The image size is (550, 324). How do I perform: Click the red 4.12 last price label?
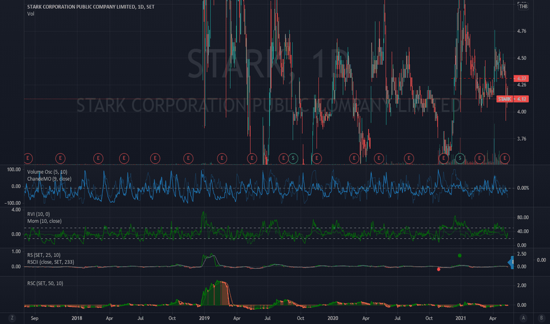[521, 99]
